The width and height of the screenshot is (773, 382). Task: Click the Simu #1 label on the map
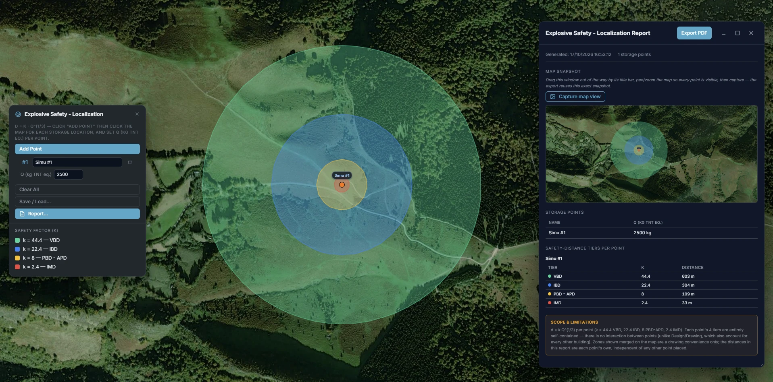(x=342, y=176)
